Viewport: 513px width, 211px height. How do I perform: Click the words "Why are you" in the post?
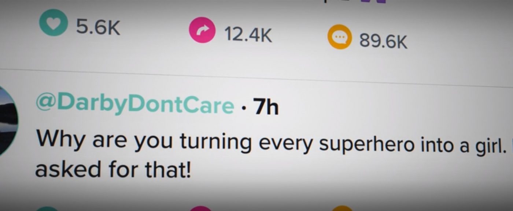point(104,140)
